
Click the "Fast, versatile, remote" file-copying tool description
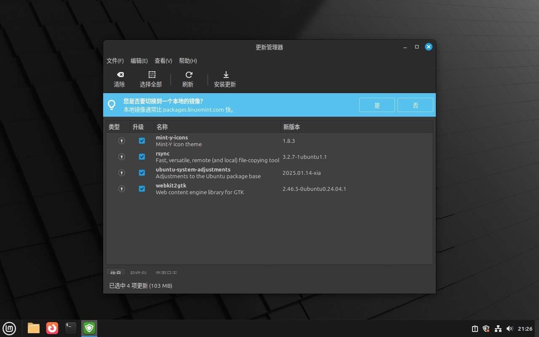(x=218, y=160)
